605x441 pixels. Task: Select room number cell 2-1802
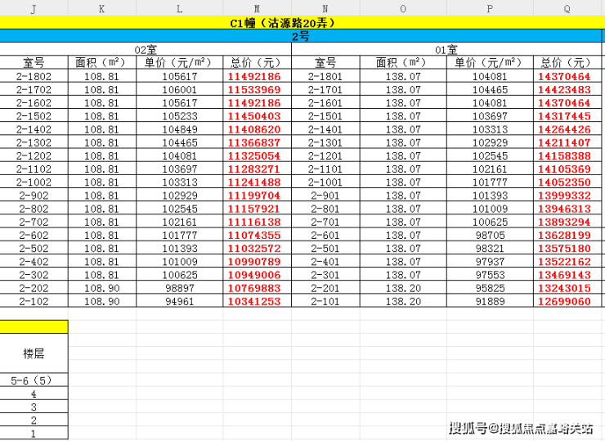tap(34, 76)
